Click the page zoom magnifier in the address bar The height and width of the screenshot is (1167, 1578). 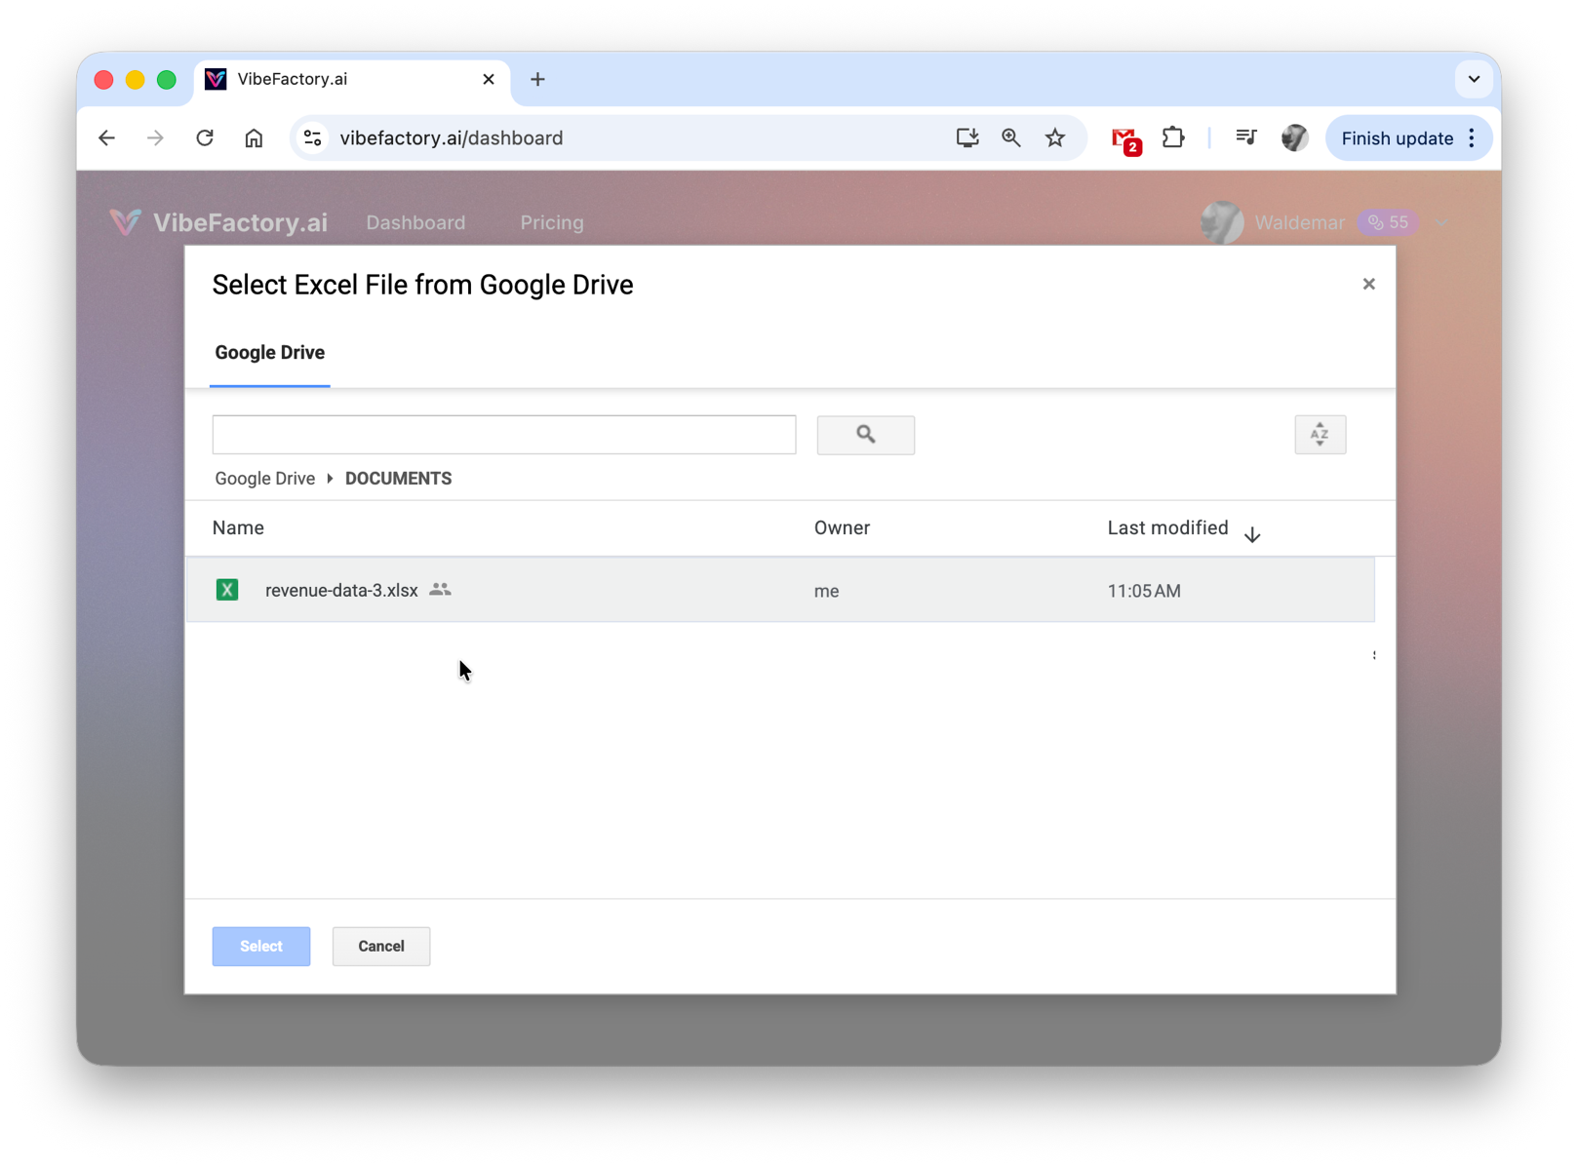click(1010, 137)
